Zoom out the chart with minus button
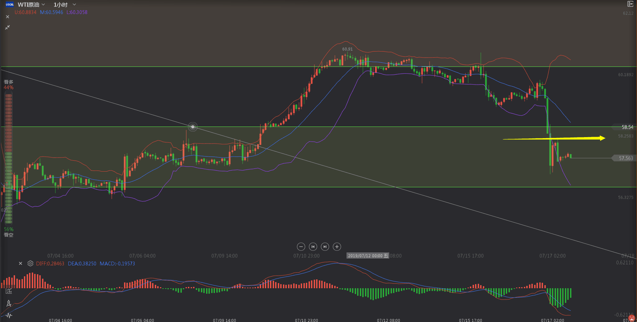The image size is (637, 322). tap(301, 247)
